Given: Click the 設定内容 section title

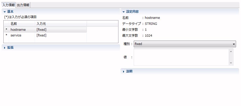Looking at the screenshot, I should (x=132, y=12).
